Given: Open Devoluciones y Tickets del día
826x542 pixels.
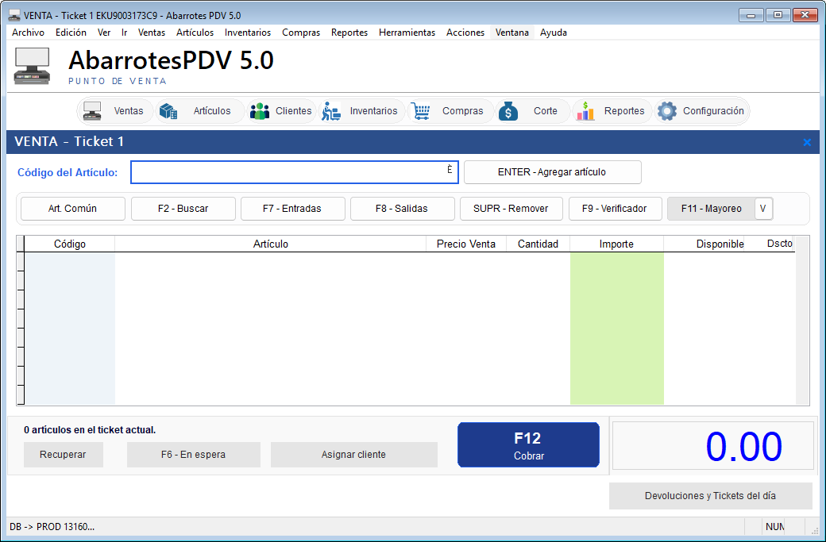Looking at the screenshot, I should [x=711, y=496].
